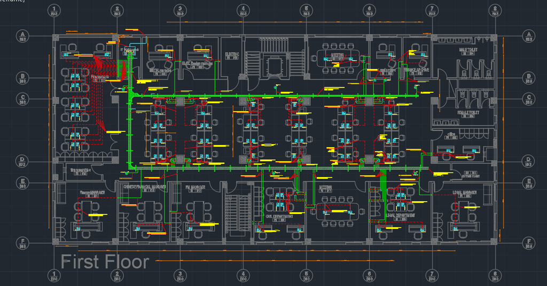Click grid bubble 1 at top

click(x=54, y=11)
